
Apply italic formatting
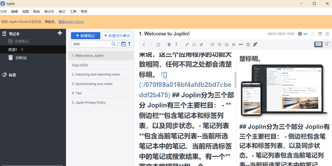pyautogui.click(x=176, y=45)
